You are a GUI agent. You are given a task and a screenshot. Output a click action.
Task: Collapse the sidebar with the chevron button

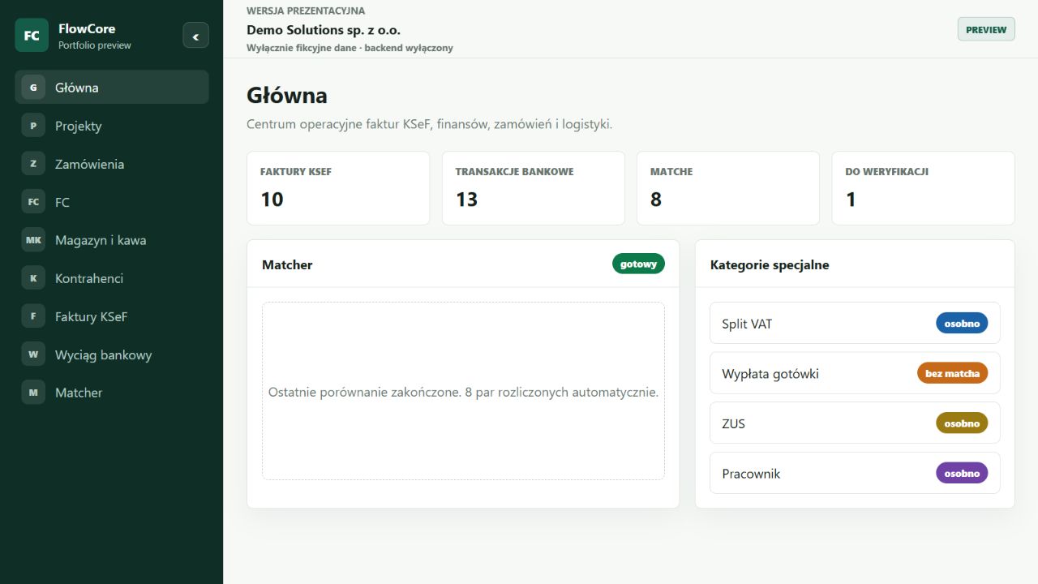point(195,36)
